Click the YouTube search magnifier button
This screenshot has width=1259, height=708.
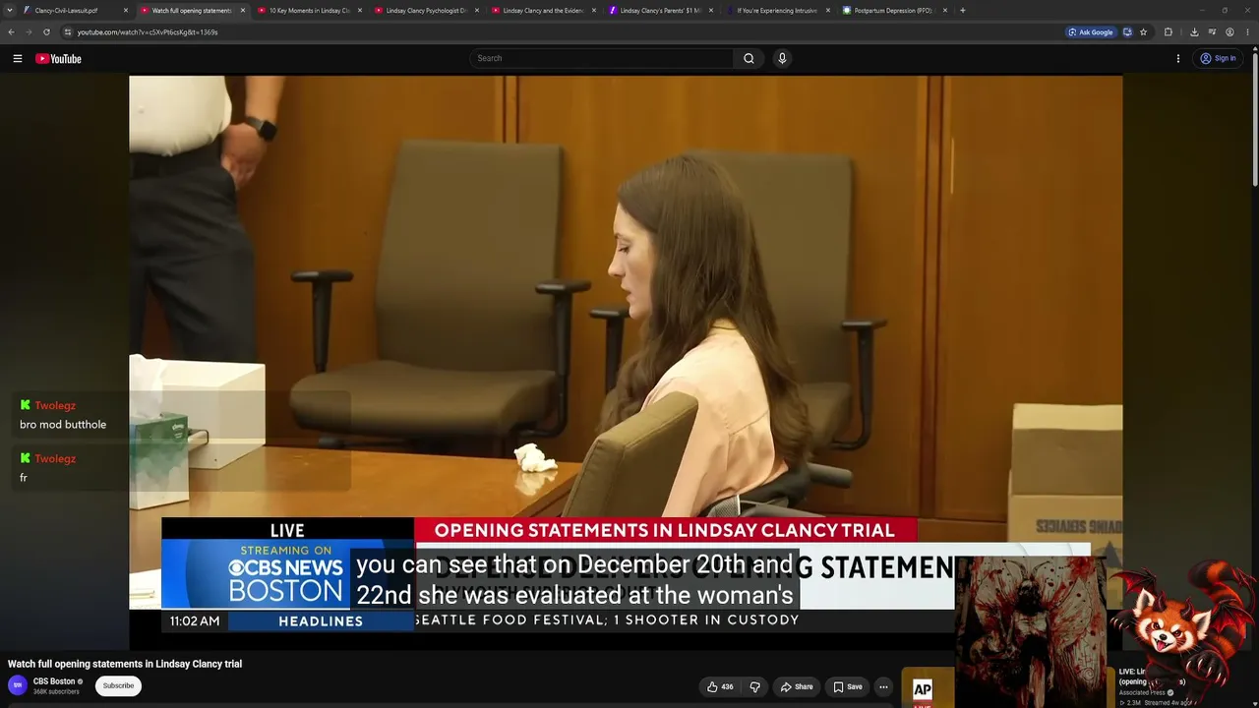[749, 59]
